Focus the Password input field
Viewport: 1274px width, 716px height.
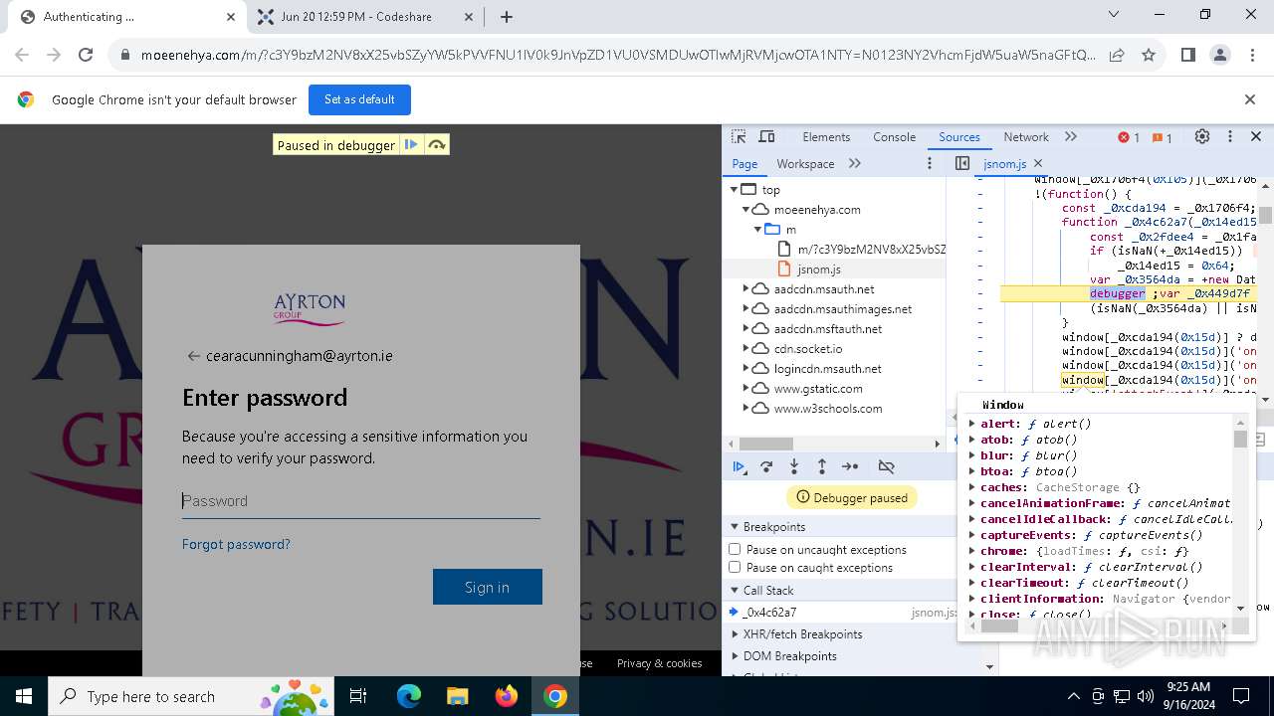[360, 501]
